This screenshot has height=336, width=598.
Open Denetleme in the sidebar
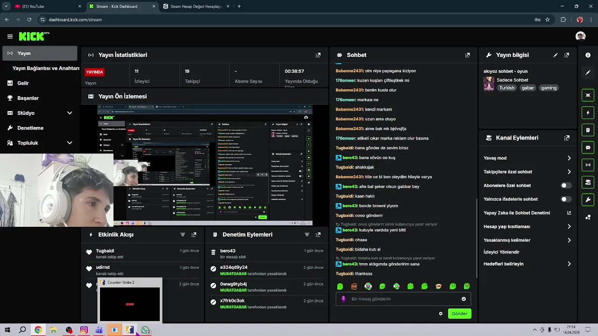[x=40, y=128]
